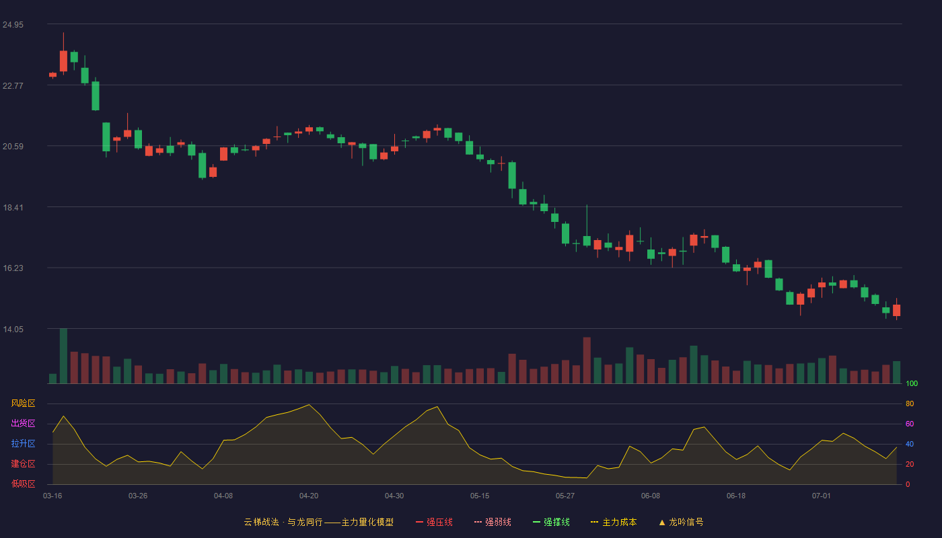942x538 pixels.
Task: Click the 拉升区 zone label
Action: coord(23,444)
